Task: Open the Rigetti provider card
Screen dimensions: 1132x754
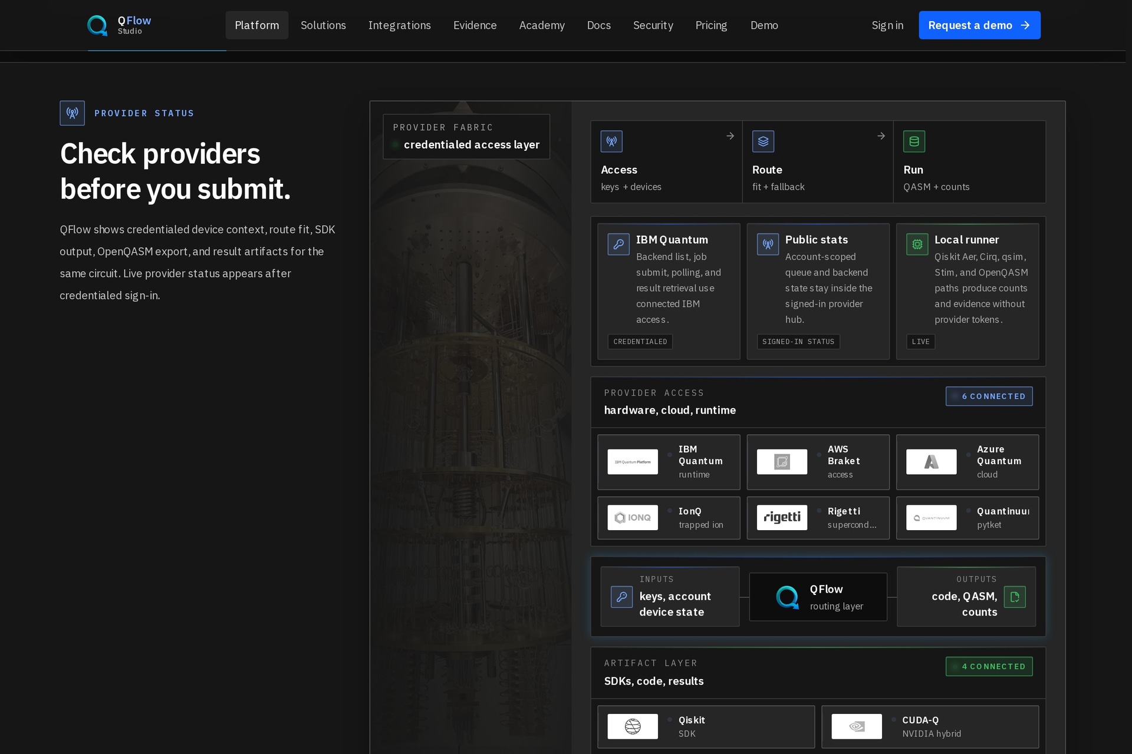Action: (x=818, y=518)
